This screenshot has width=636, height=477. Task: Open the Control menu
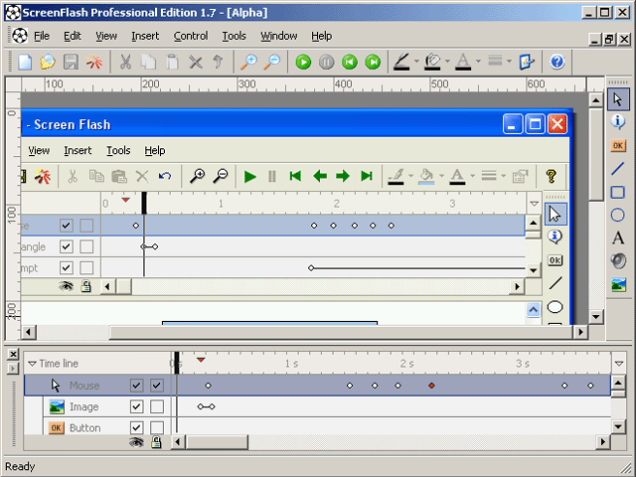point(191,36)
